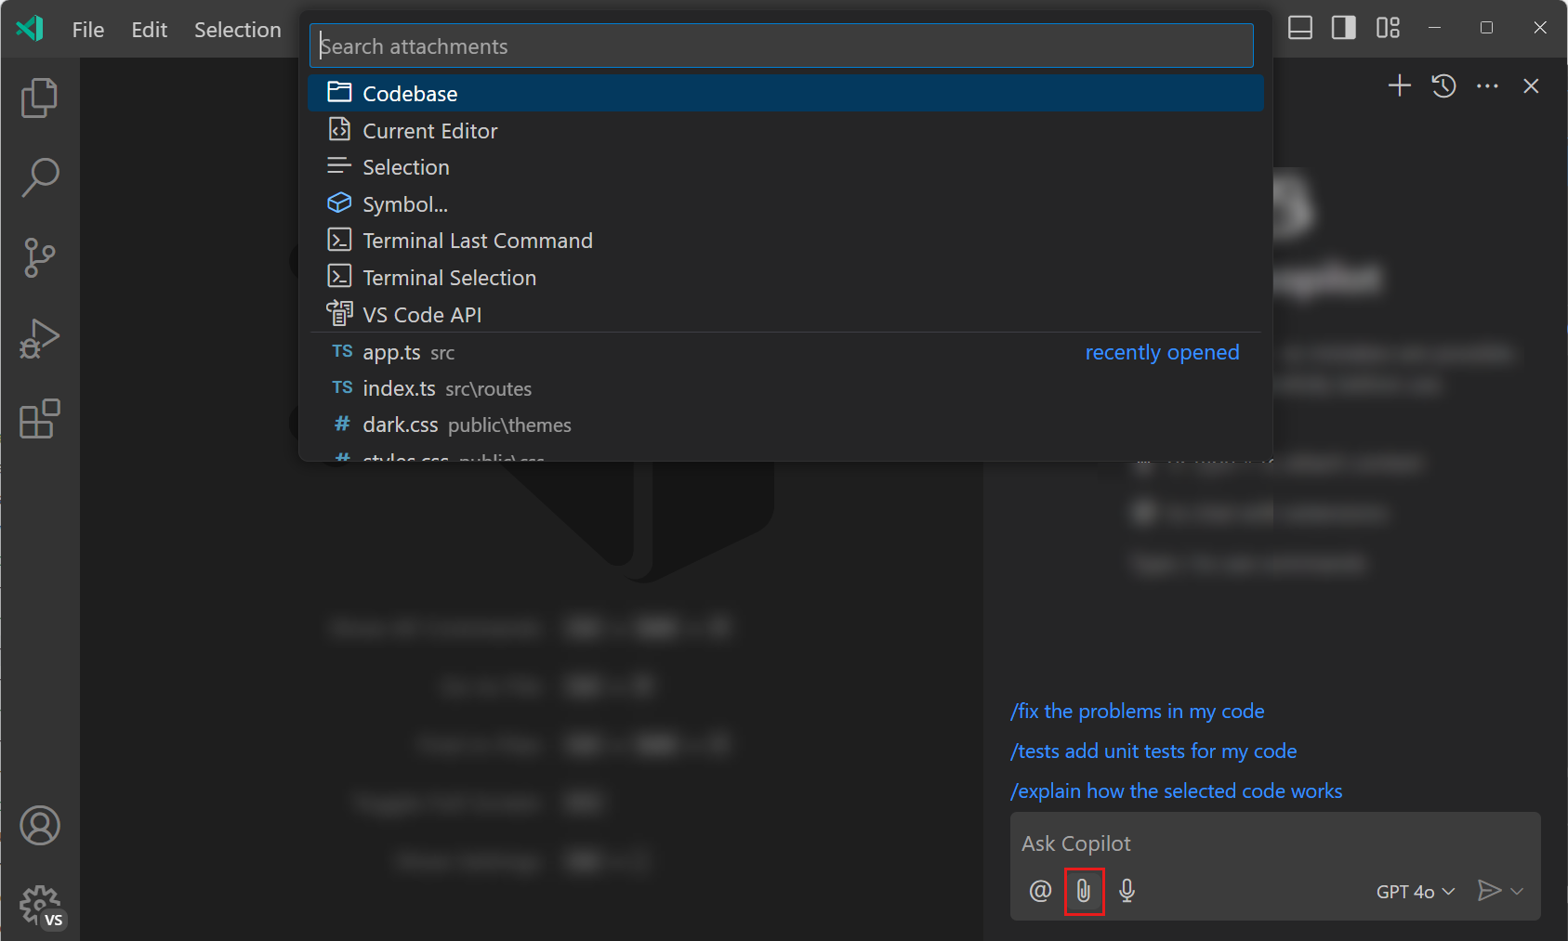Screen dimensions: 1568x941
Task: Open the Customize Layout menu
Action: click(x=1388, y=28)
